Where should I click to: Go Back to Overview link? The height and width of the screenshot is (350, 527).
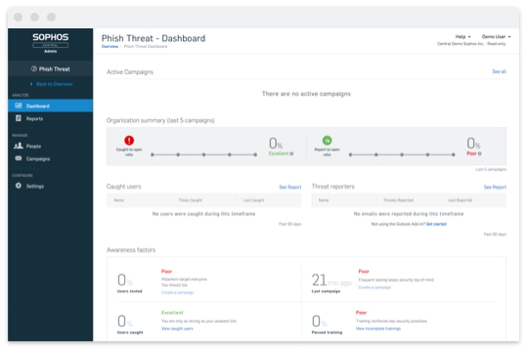(54, 84)
